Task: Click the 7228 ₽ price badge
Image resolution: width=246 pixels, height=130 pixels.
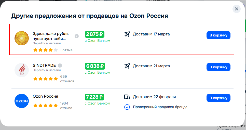Action: 95,97
